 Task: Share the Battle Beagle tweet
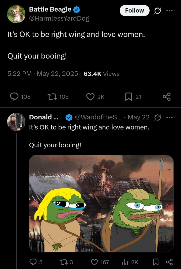[167, 97]
